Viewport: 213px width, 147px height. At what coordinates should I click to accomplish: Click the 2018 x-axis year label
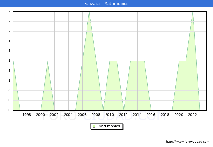pos(165,115)
